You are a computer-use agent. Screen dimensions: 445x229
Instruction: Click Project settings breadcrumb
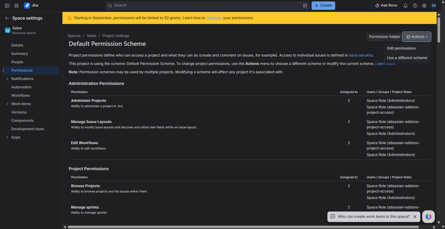[x=115, y=36]
